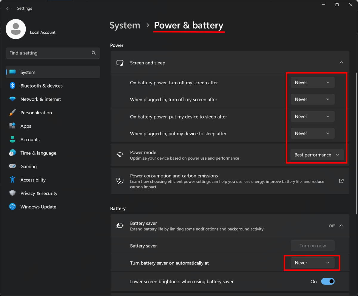
Task: Go to Accessibility in the sidebar
Action: tap(33, 180)
